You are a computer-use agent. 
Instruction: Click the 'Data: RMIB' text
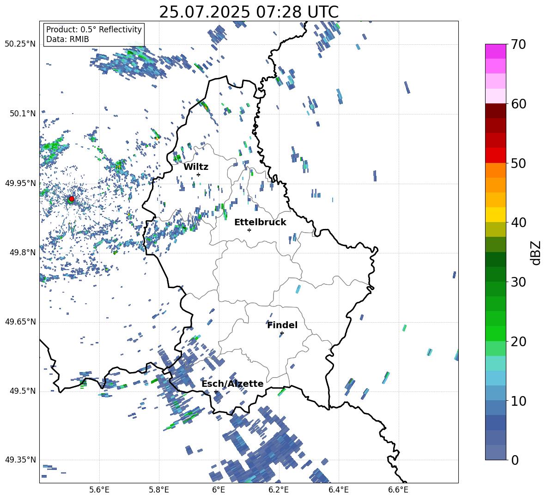[x=67, y=39]
